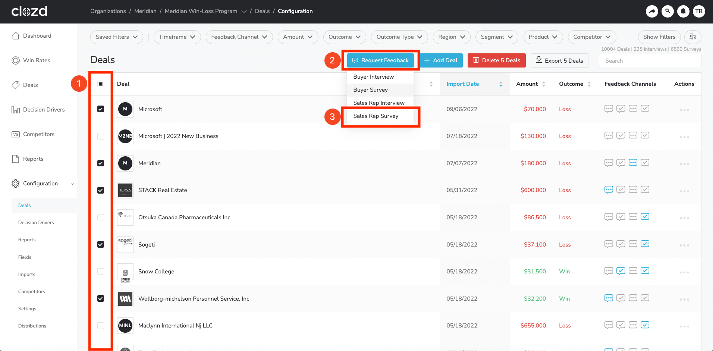Open the Segment filter dropdown
The image size is (713, 351).
coord(497,37)
